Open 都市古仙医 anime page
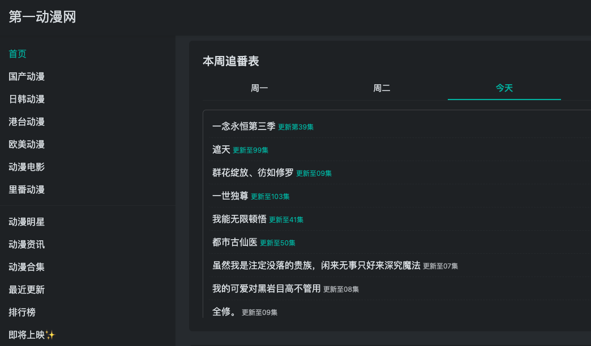 (235, 243)
